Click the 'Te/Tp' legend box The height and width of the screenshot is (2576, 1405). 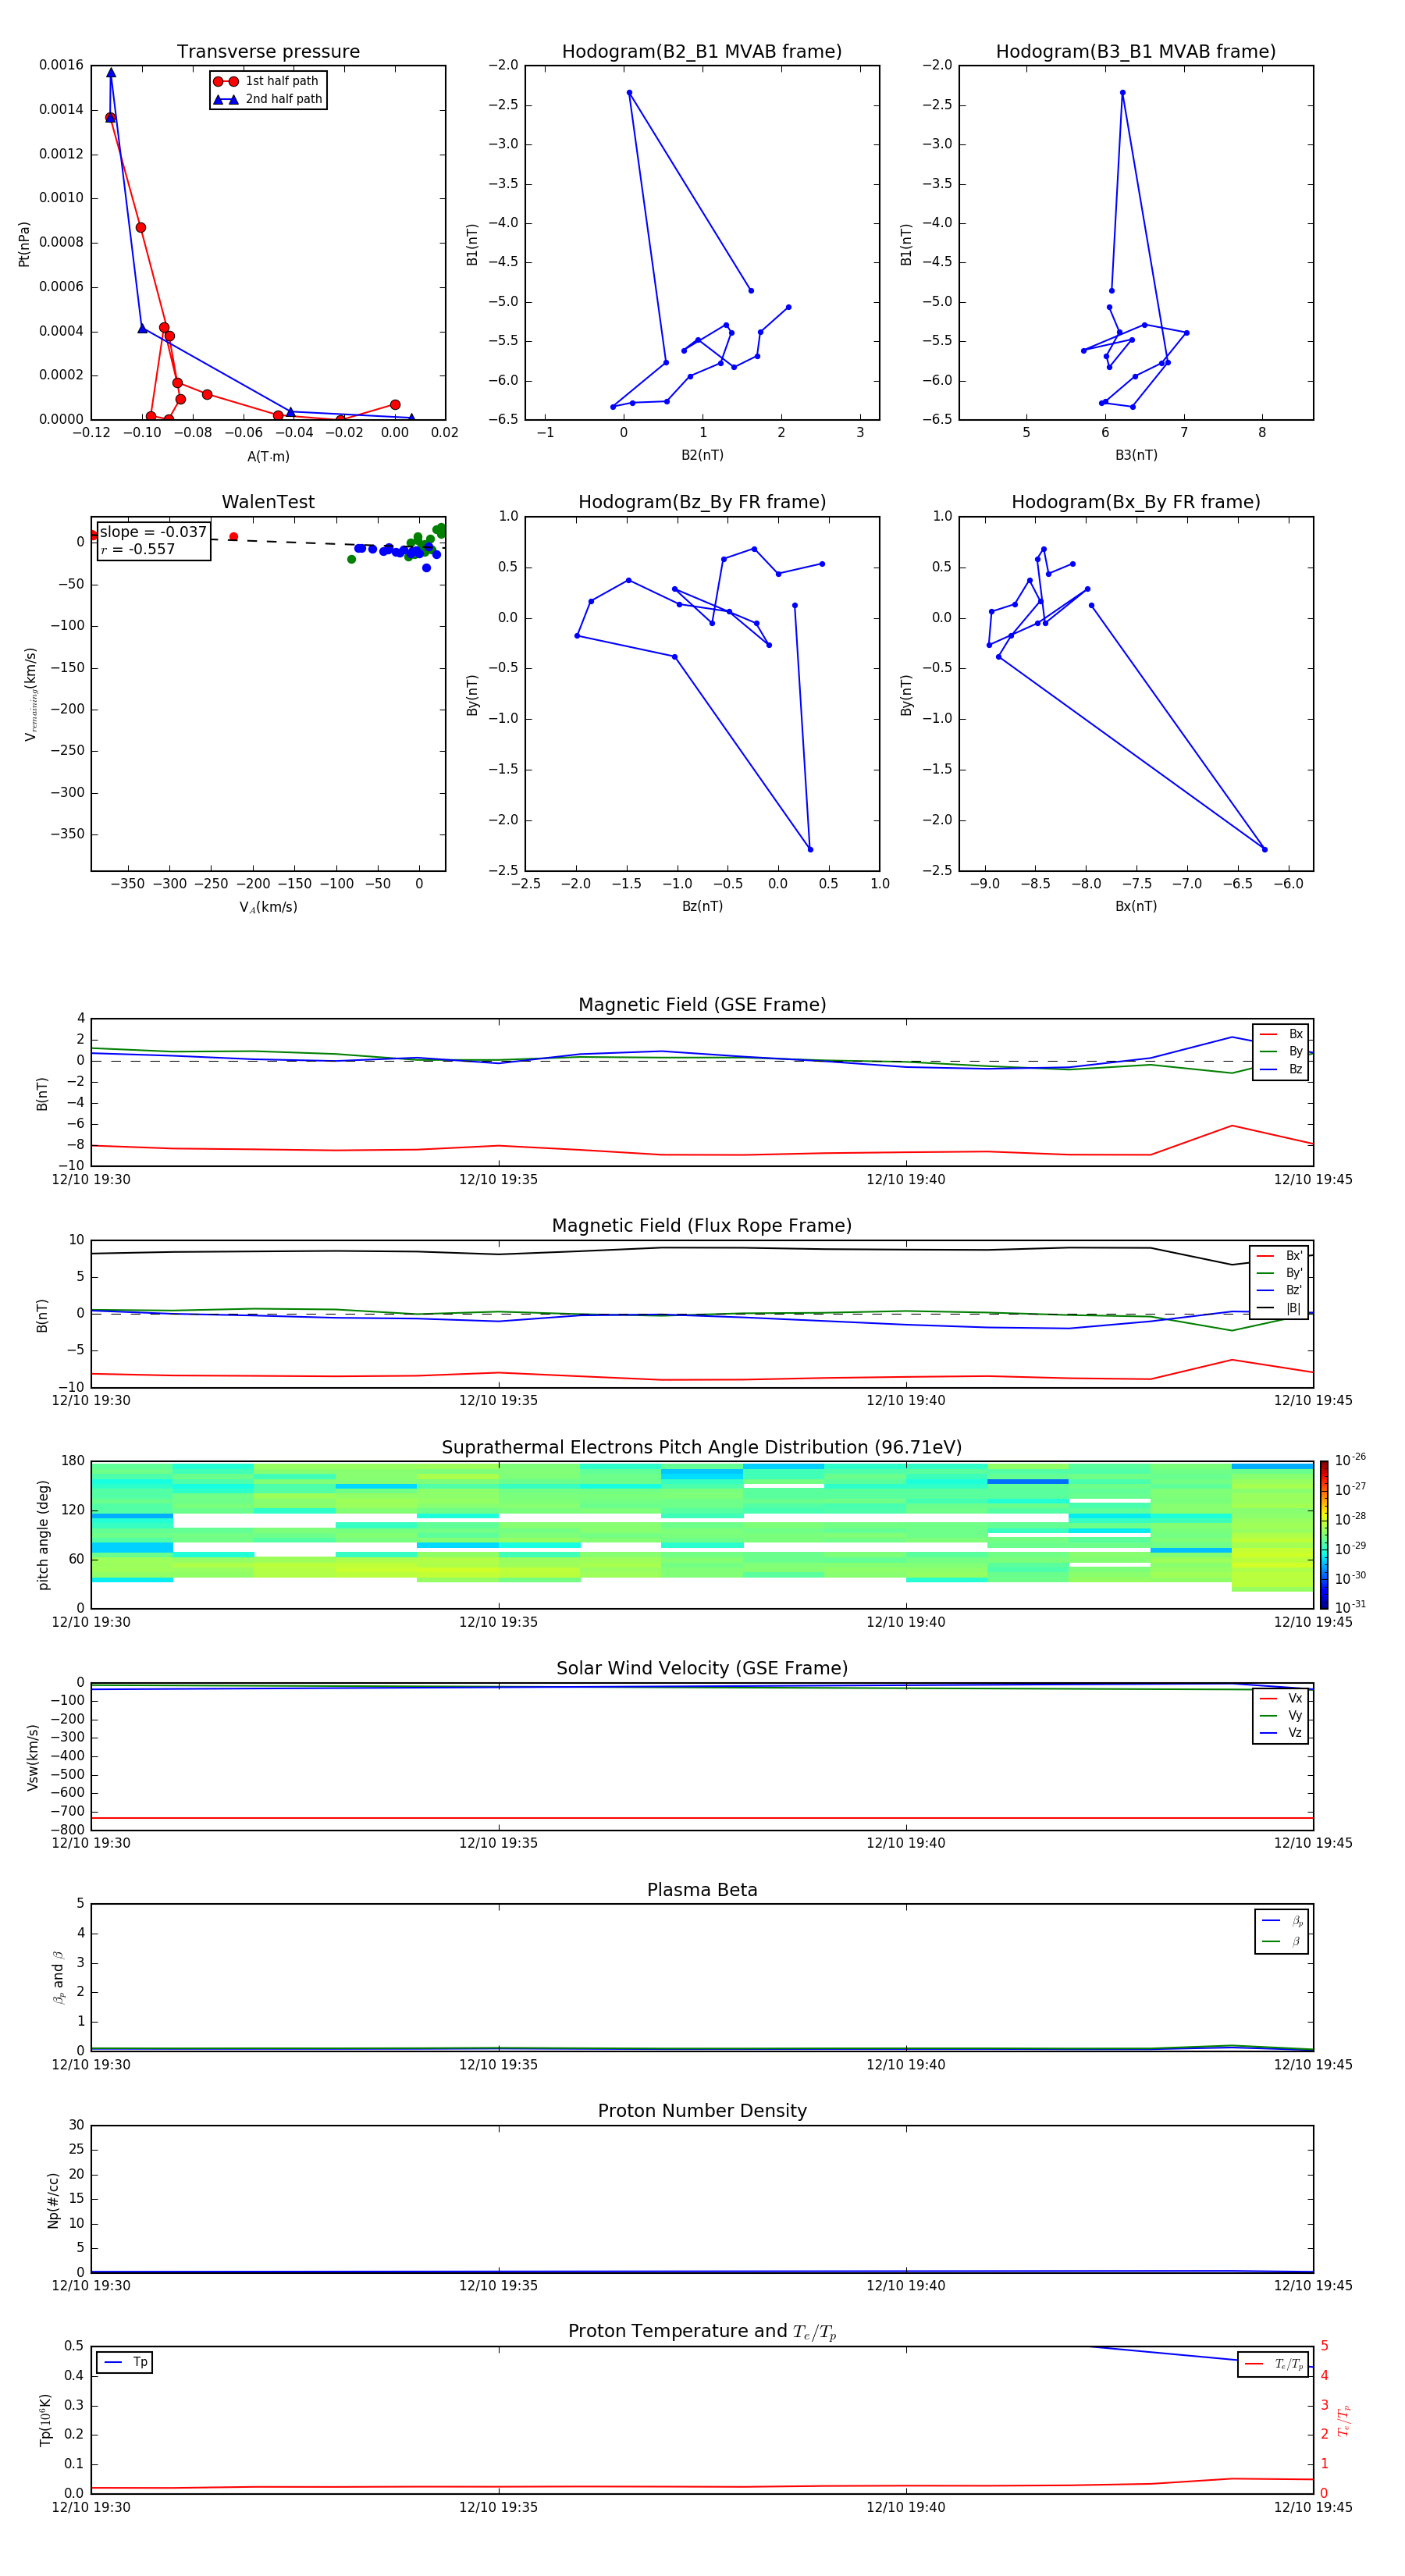pos(1273,2365)
